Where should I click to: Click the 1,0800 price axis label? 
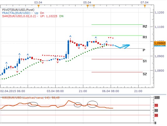pyautogui.click(x=159, y=71)
